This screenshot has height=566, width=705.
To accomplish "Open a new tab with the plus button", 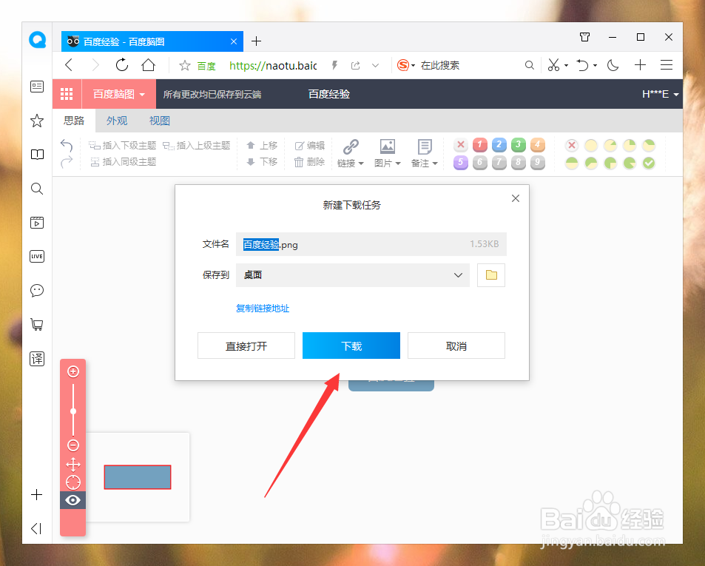I will (256, 41).
